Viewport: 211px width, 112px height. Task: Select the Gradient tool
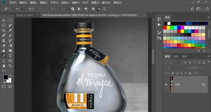coord(10,46)
